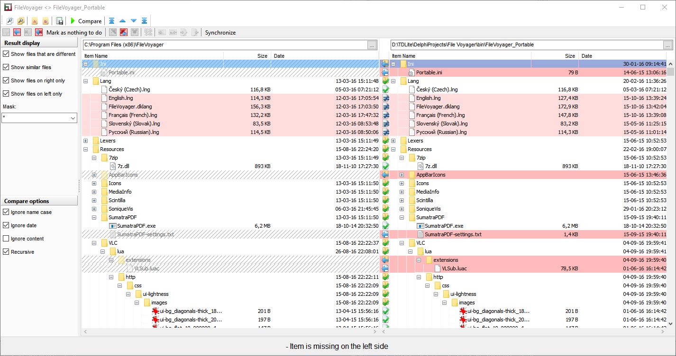Toggle the Ignore date checkbox

(x=6, y=225)
